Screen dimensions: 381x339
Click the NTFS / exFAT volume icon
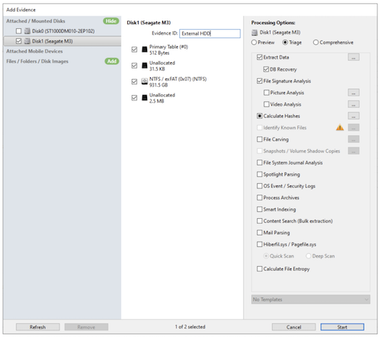tap(145, 81)
